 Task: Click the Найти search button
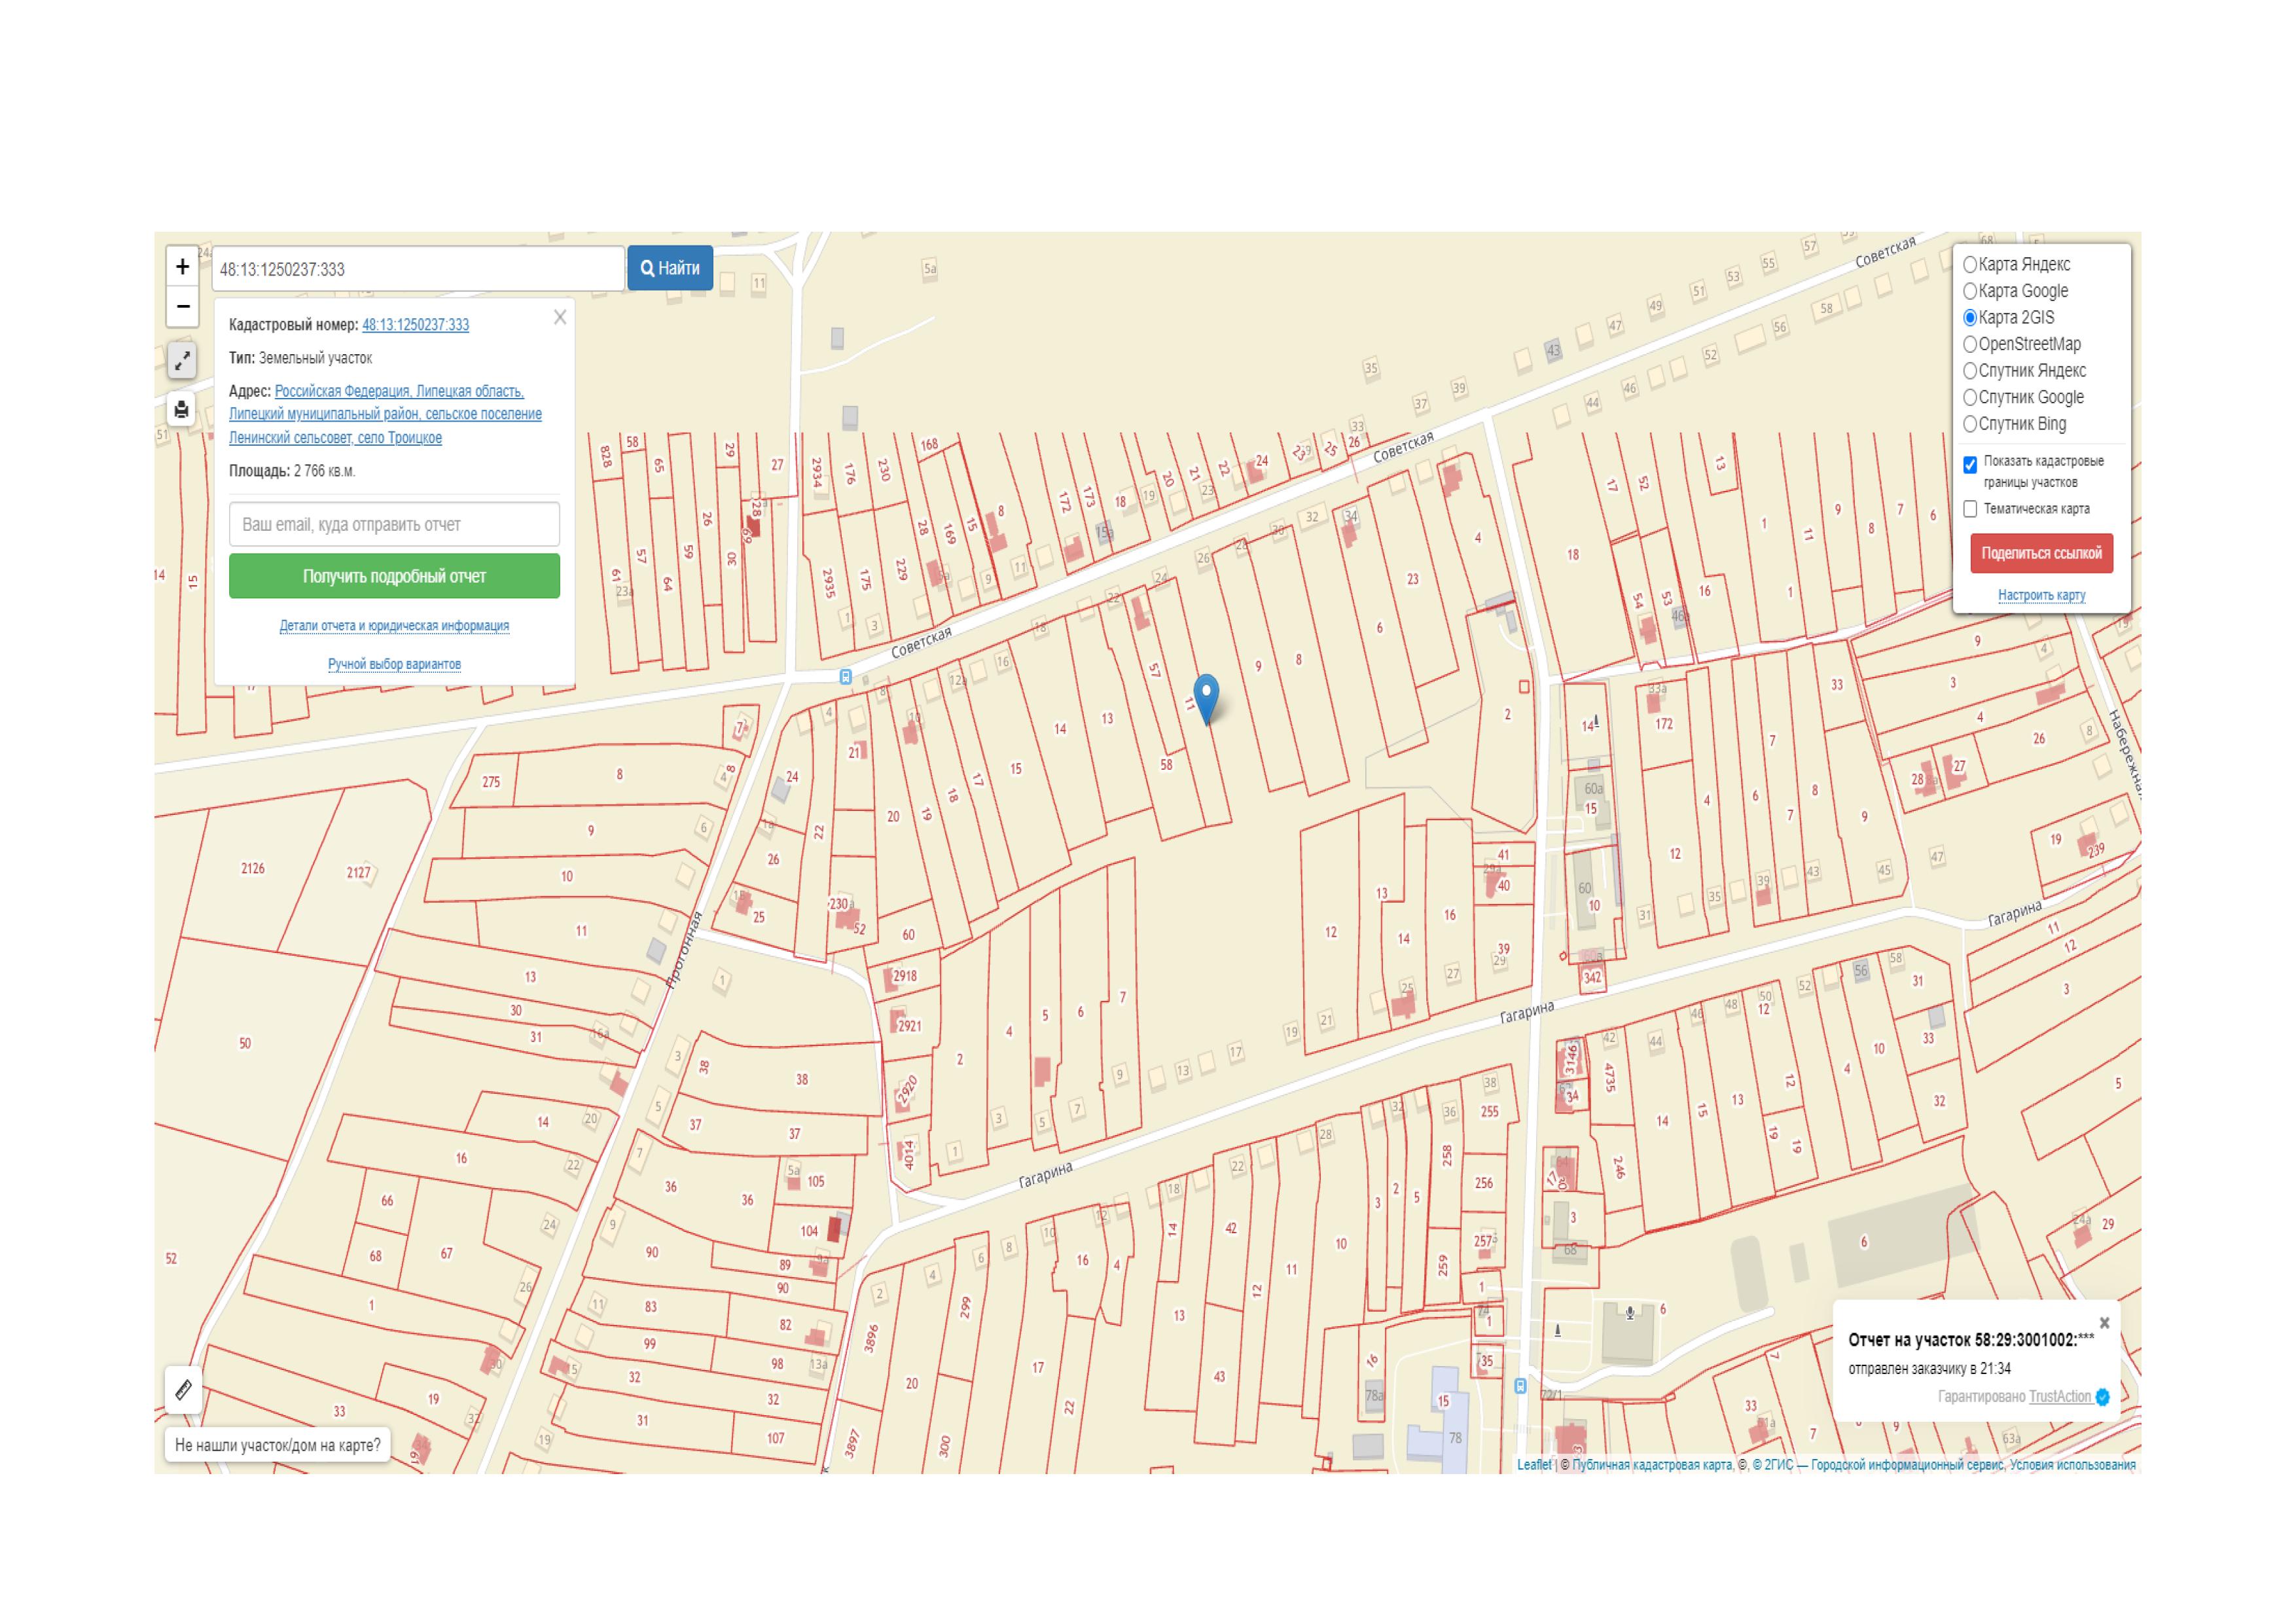pos(670,268)
